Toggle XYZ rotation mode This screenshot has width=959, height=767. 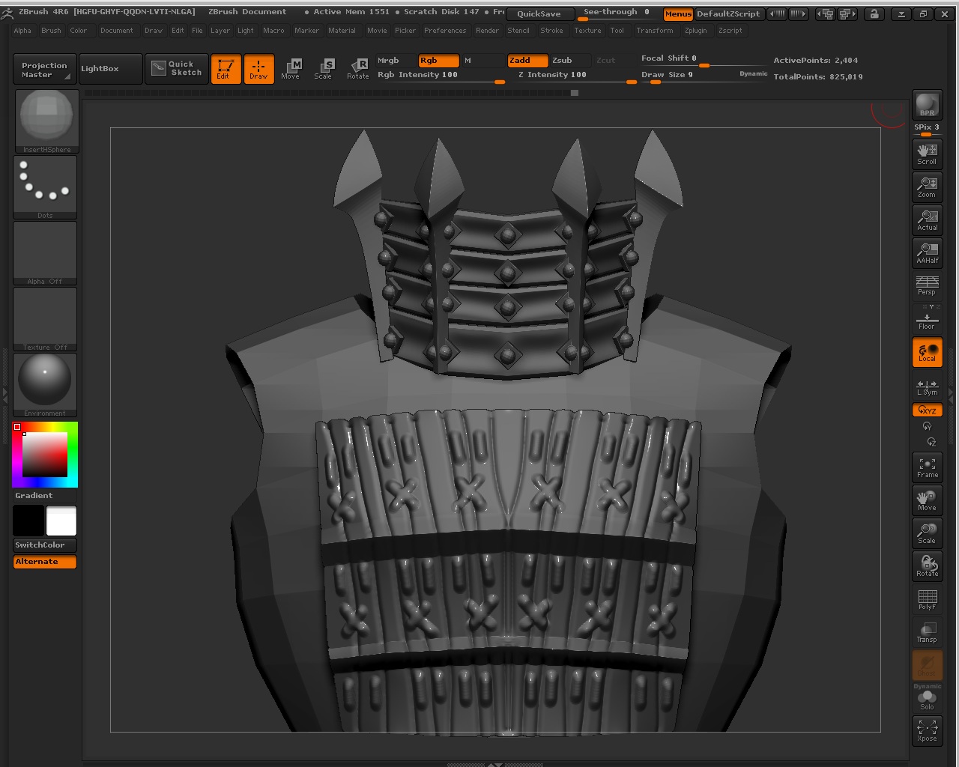click(x=927, y=410)
